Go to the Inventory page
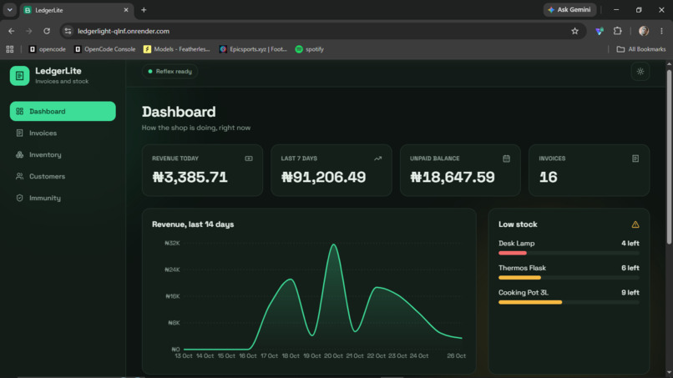This screenshot has width=673, height=378. click(x=63, y=154)
